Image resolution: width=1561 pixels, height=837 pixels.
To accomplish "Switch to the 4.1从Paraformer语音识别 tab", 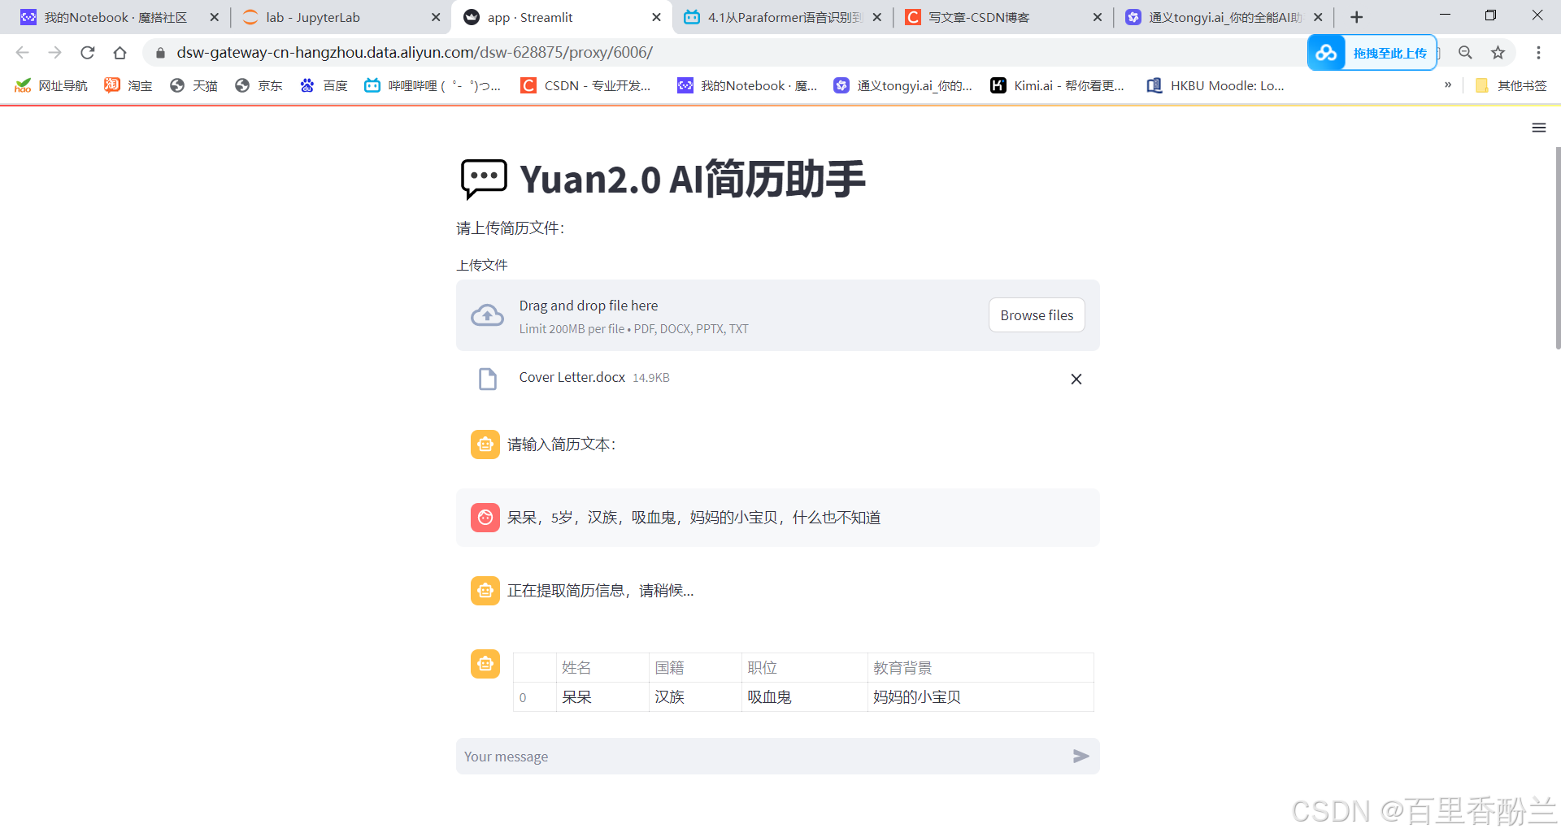I will pyautogui.click(x=772, y=17).
